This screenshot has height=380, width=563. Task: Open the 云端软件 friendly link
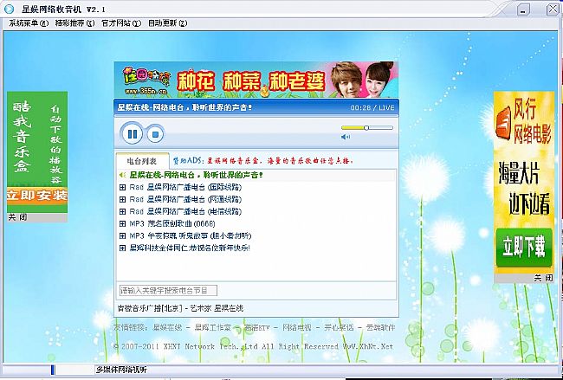[x=380, y=327]
